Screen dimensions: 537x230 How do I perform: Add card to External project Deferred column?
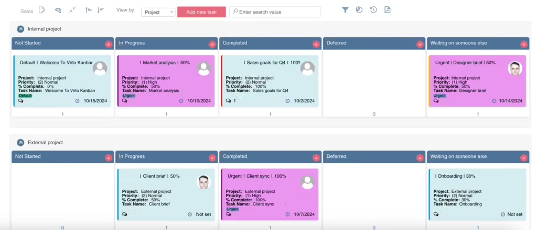pos(420,158)
